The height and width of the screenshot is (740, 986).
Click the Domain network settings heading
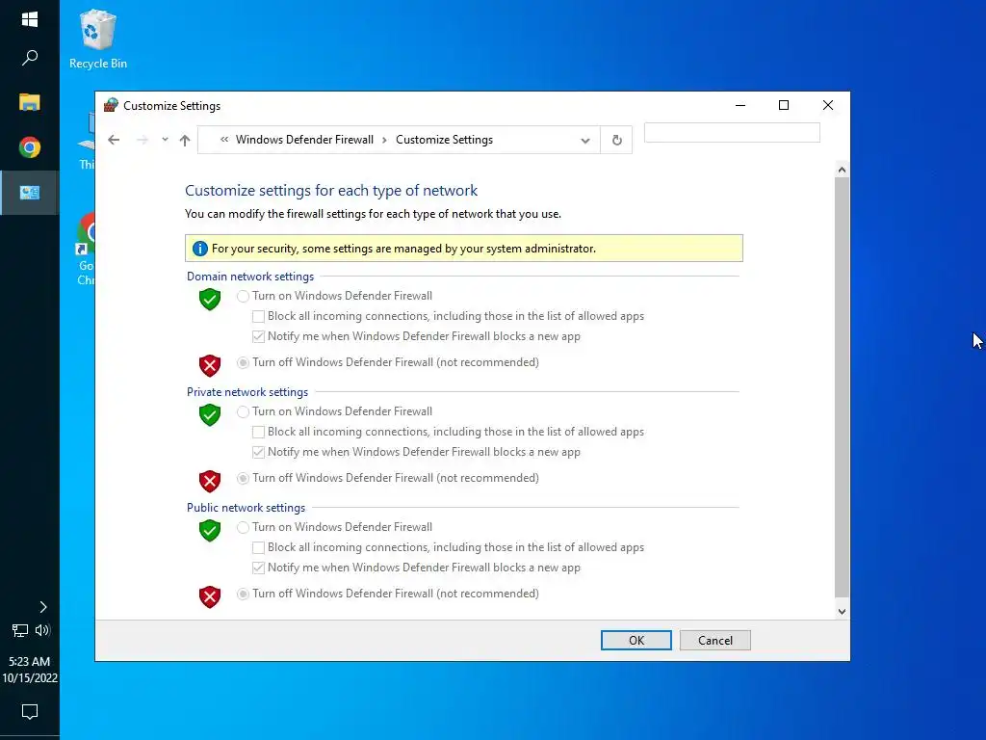[x=250, y=277]
